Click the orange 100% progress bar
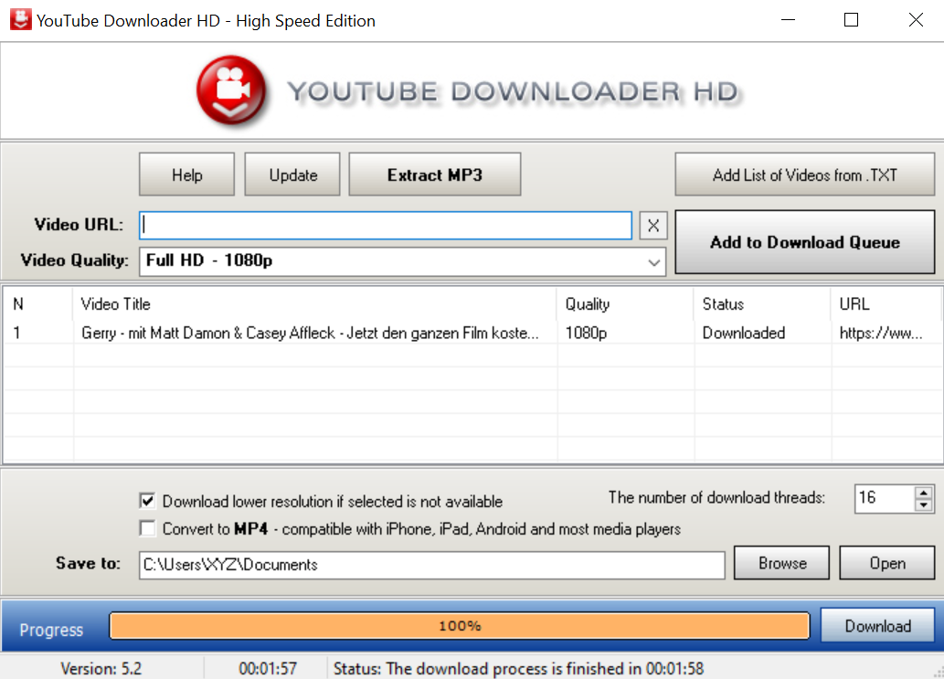This screenshot has height=679, width=944. click(460, 626)
